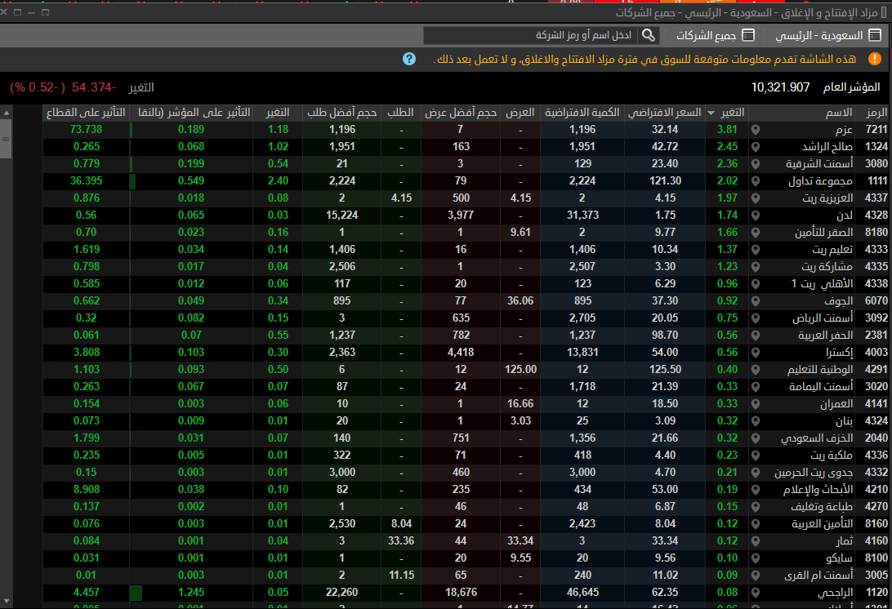Click the pin icon beside لدن
Image resolution: width=892 pixels, height=609 pixels.
pyautogui.click(x=756, y=216)
